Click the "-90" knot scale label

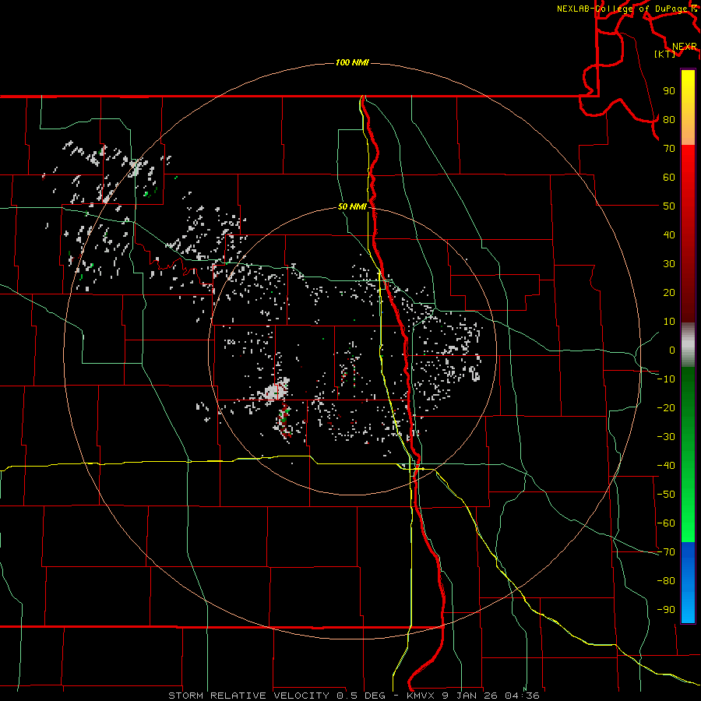(x=666, y=610)
